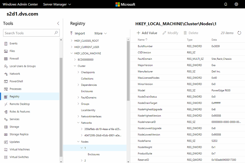The width and height of the screenshot is (245, 163).
Task: Click the registry tree scrollbar thumb
Action: (x=128, y=71)
